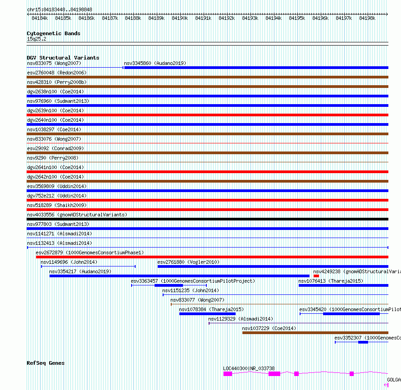Image resolution: width=401 pixels, height=390 pixels.
Task: Click nsv3354217 (Audano2019) label
Action: (x=80, y=271)
